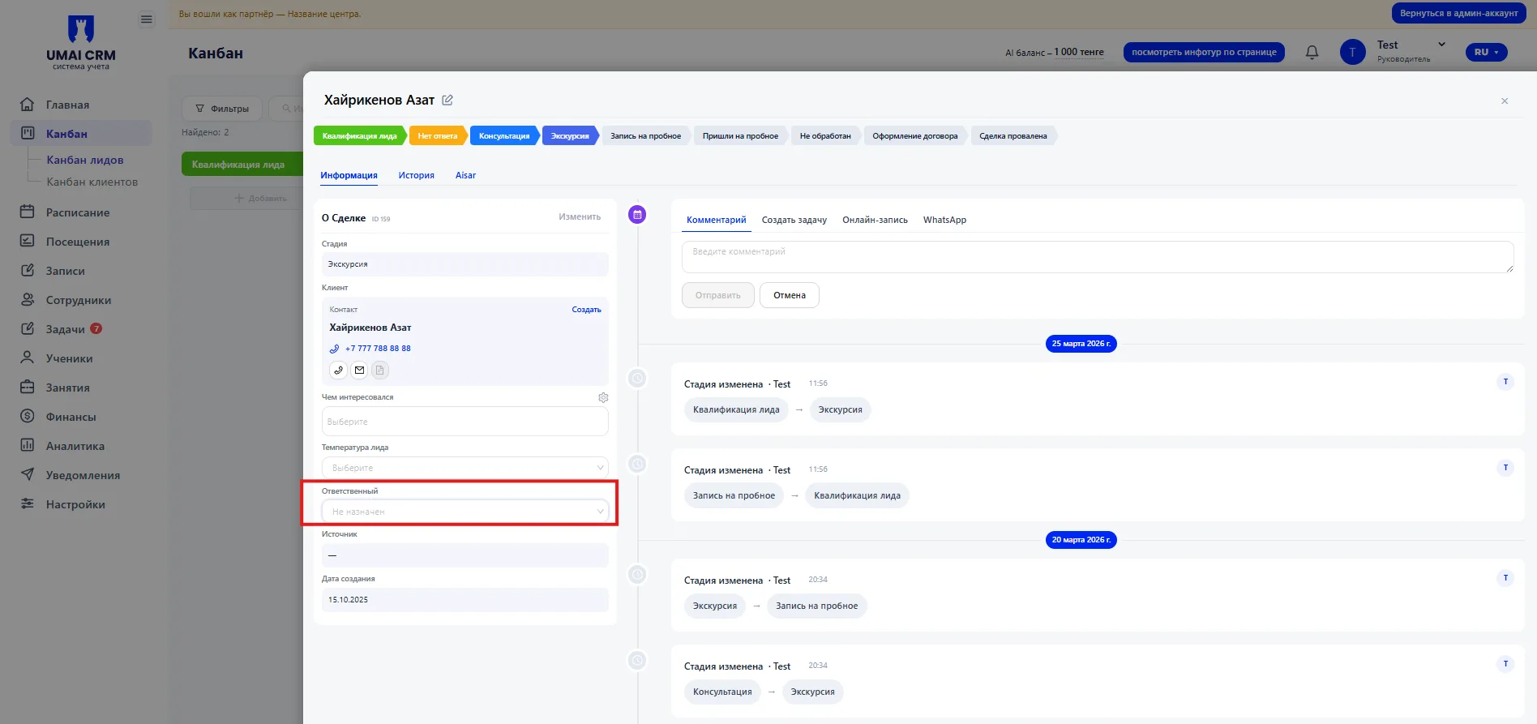Open the Температура лида dropdown

[465, 468]
